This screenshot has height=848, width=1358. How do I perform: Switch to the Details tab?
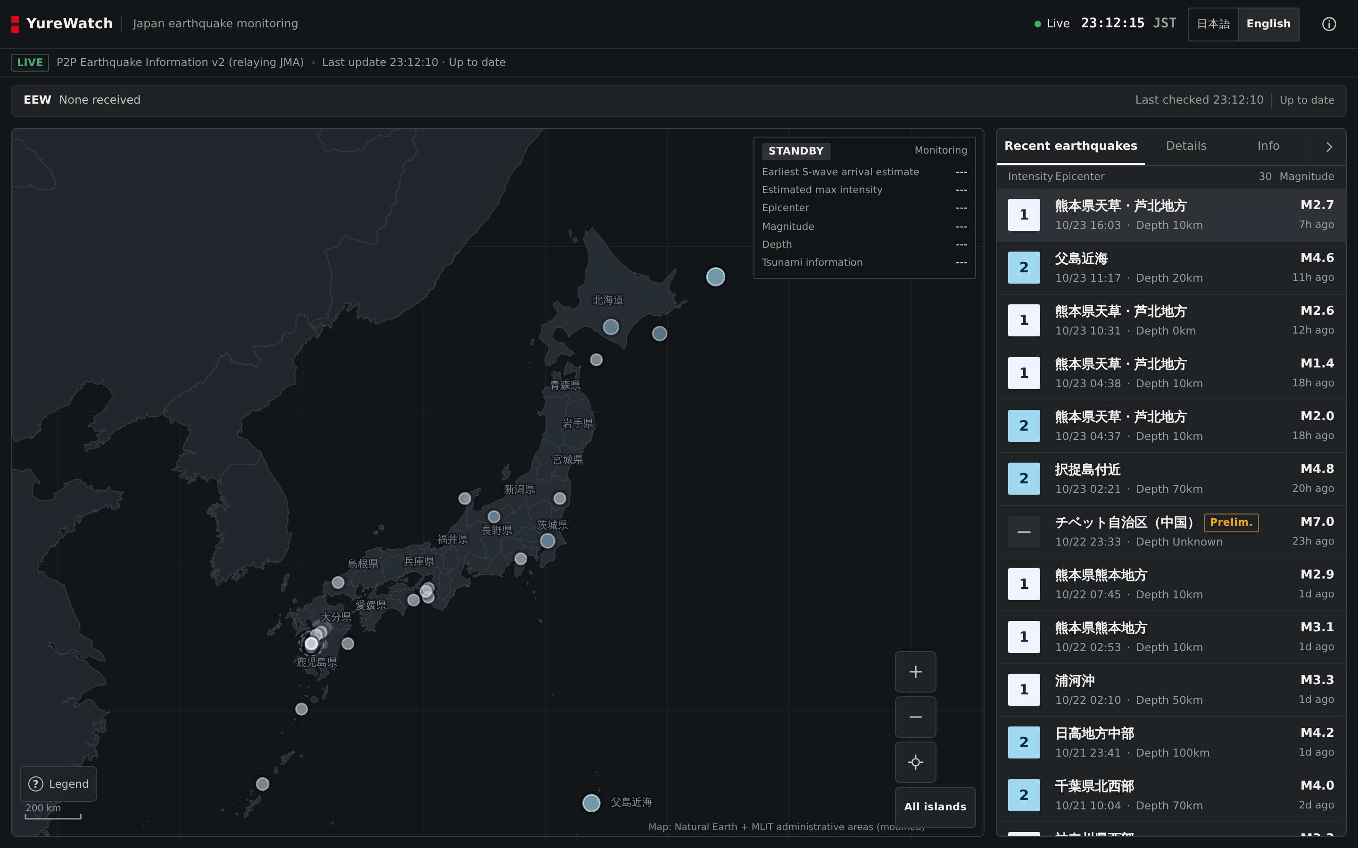tap(1186, 147)
